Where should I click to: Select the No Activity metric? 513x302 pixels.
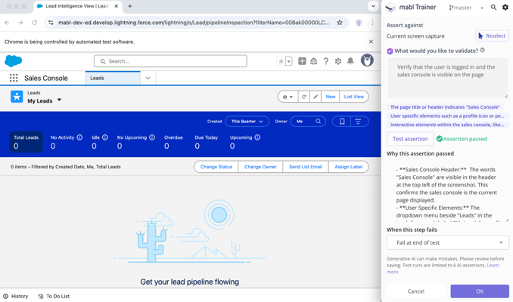pyautogui.click(x=66, y=142)
